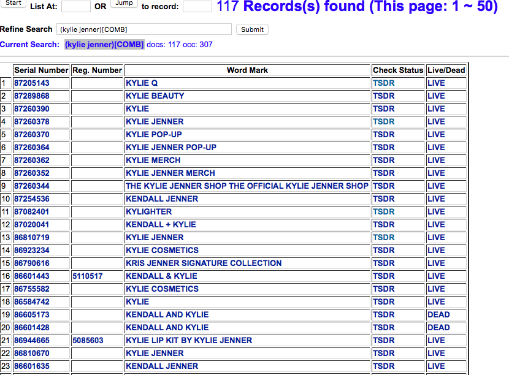
Task: Open KENDALL + KYLIE word mark
Action: (161, 224)
